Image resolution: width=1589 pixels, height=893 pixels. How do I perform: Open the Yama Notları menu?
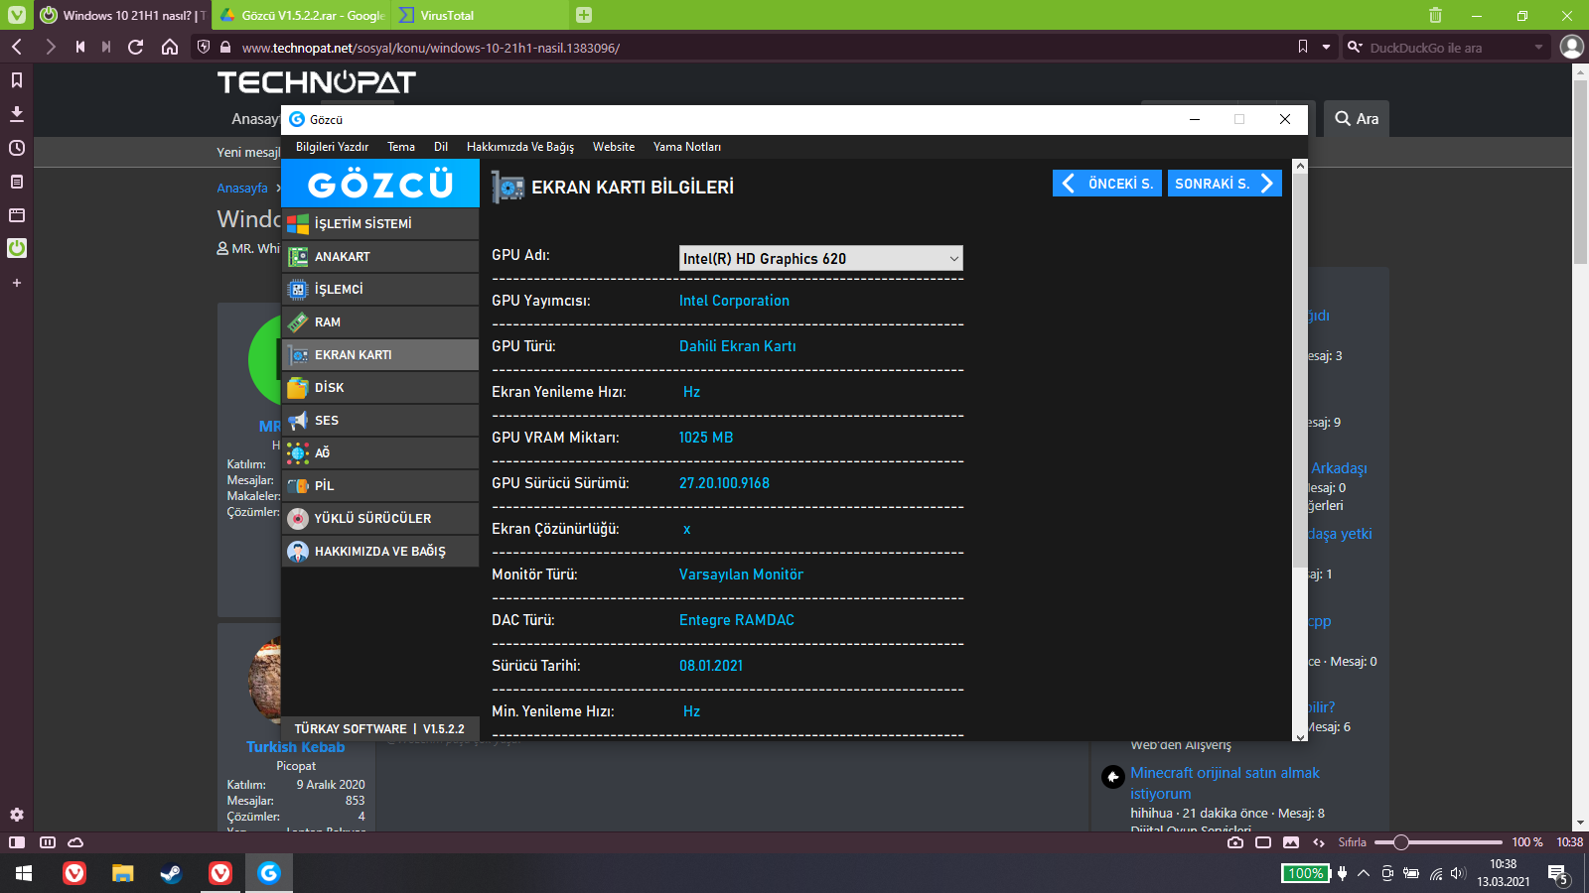[x=687, y=147]
